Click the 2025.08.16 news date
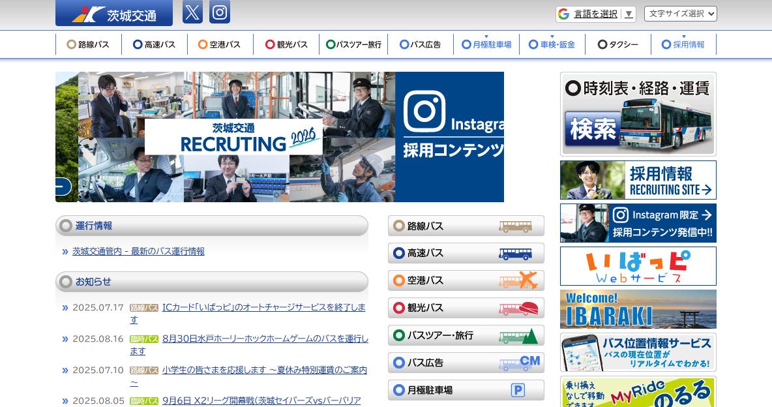The width and height of the screenshot is (772, 407). point(98,339)
